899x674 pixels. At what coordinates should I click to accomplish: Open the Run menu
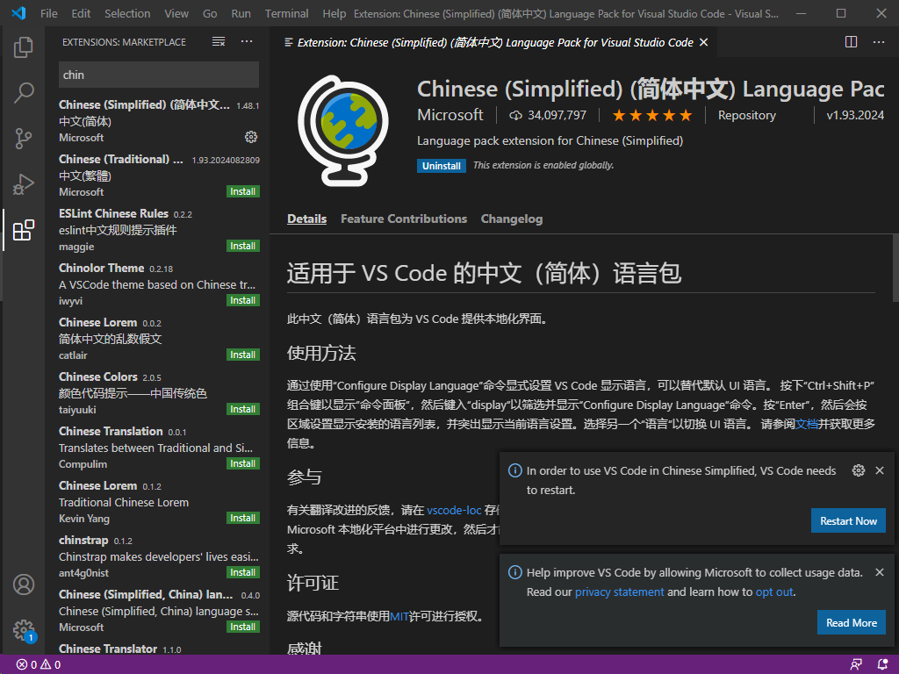click(241, 13)
